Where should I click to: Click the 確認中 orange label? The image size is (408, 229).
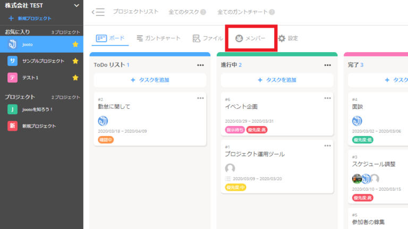pos(106,140)
